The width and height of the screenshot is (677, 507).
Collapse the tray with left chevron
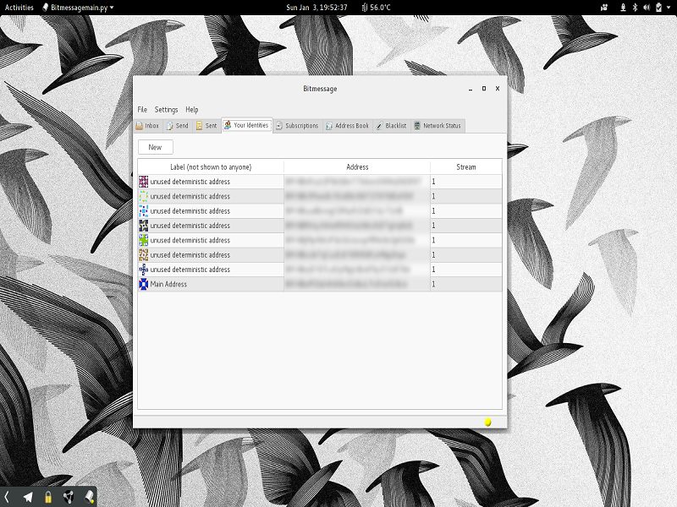(x=7, y=497)
